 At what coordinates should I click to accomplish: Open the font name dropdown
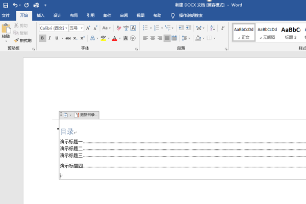[x=66, y=28]
